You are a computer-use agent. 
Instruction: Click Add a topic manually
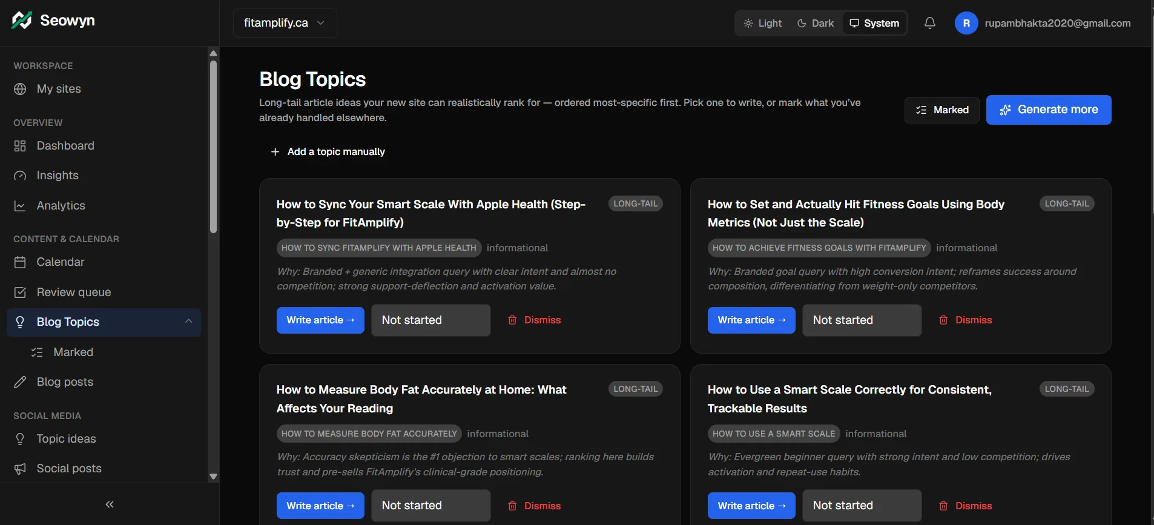(x=328, y=152)
